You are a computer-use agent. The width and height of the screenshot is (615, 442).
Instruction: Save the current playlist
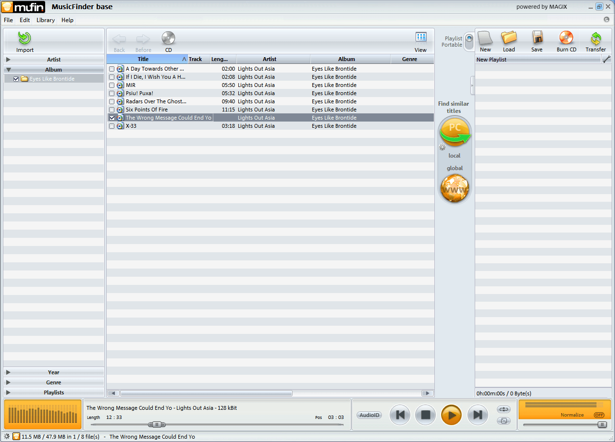tap(537, 42)
